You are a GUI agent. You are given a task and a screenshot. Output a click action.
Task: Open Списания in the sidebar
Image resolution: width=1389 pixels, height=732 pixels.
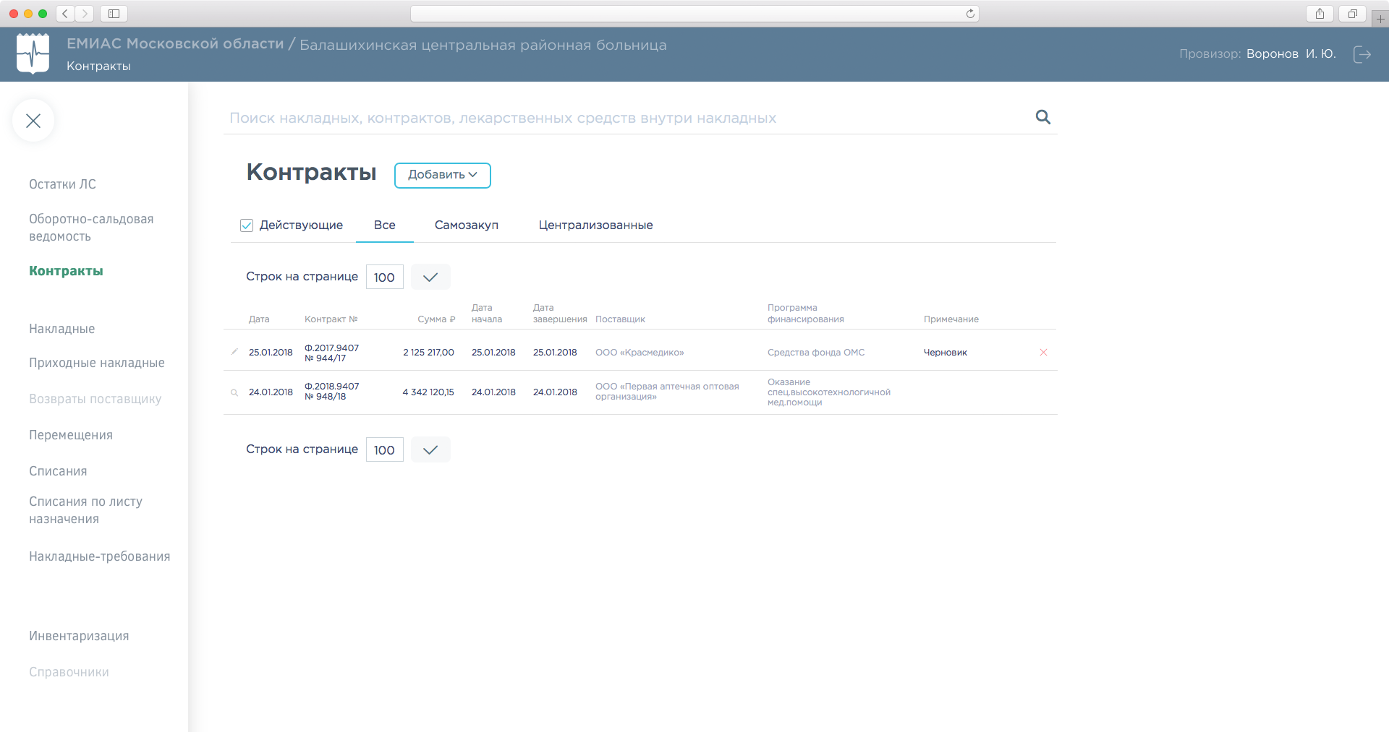point(58,471)
